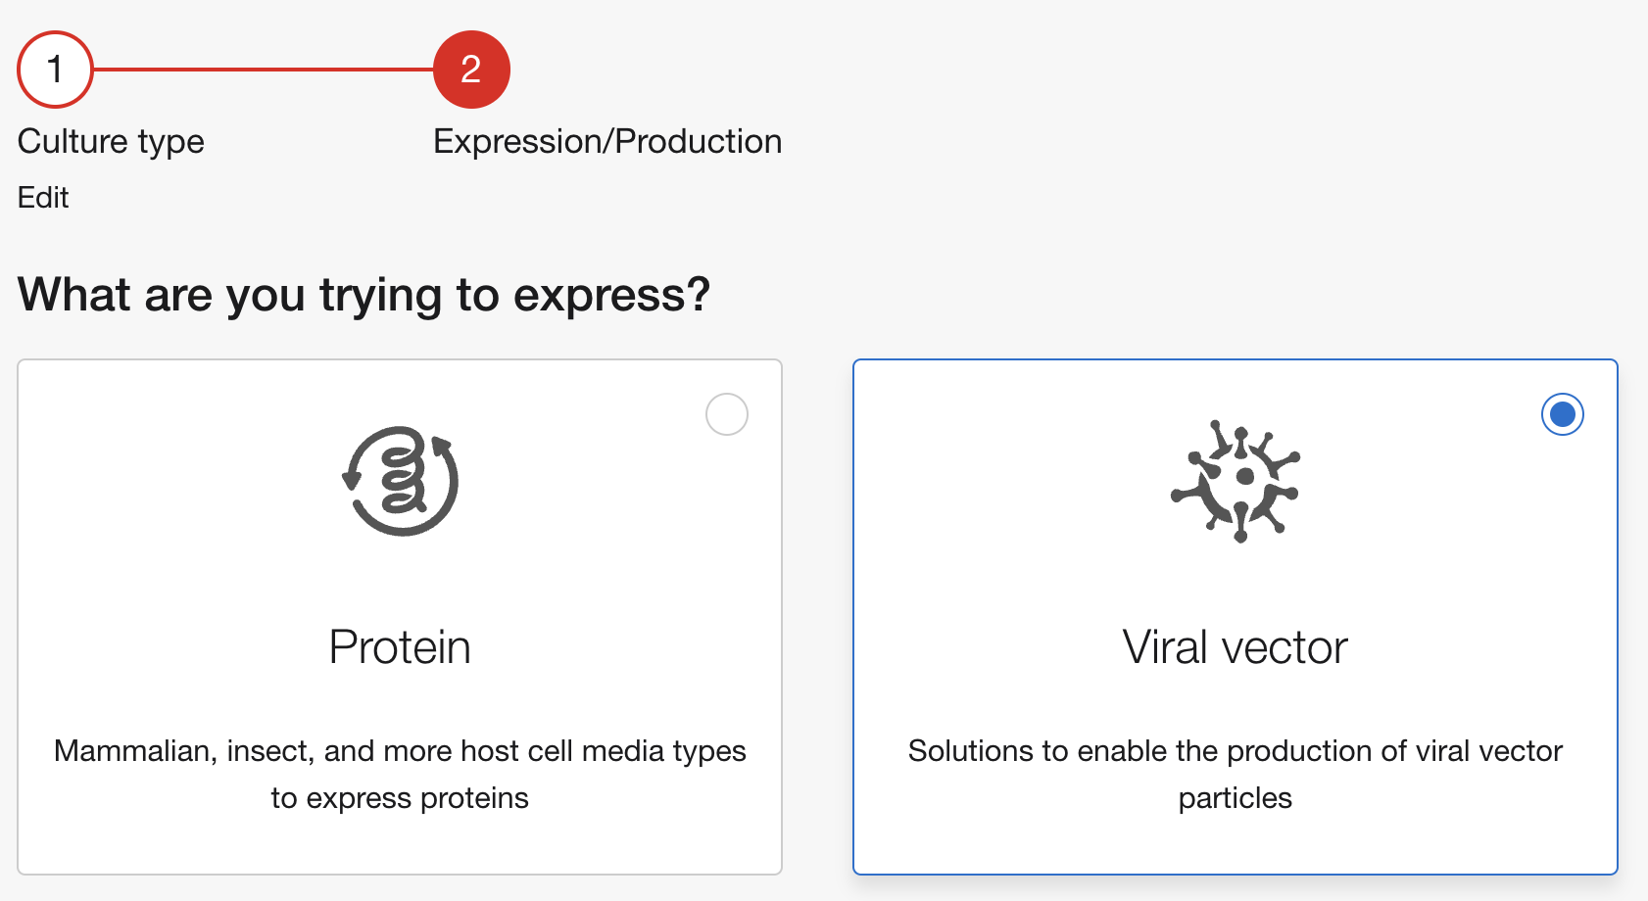Open the Expression/Production step label
The image size is (1648, 901).
coord(607,142)
